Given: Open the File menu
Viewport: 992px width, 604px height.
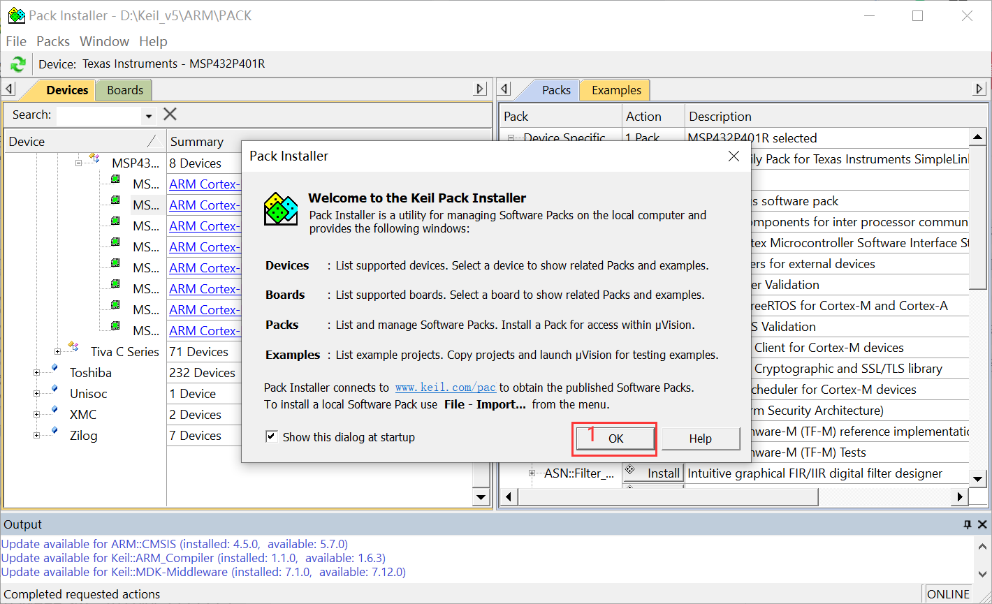Looking at the screenshot, I should click(16, 41).
